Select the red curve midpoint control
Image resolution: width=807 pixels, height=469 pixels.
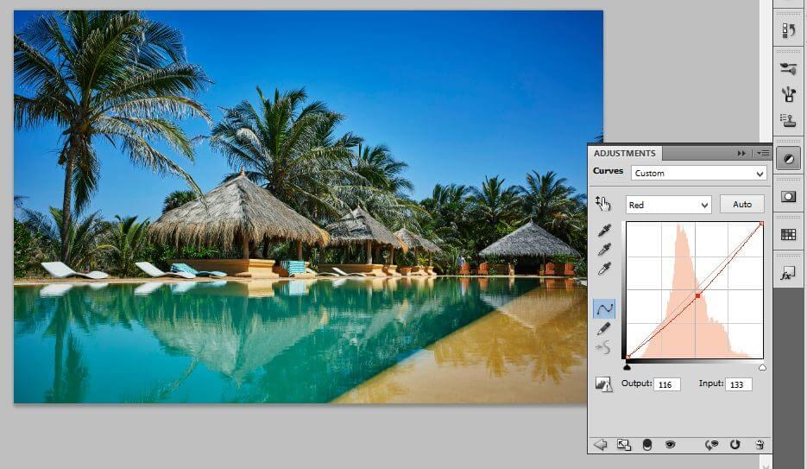698,295
